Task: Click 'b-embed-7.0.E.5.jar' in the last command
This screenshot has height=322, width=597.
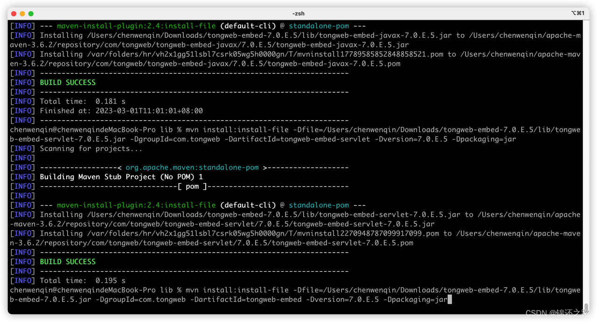Action: (x=50, y=300)
